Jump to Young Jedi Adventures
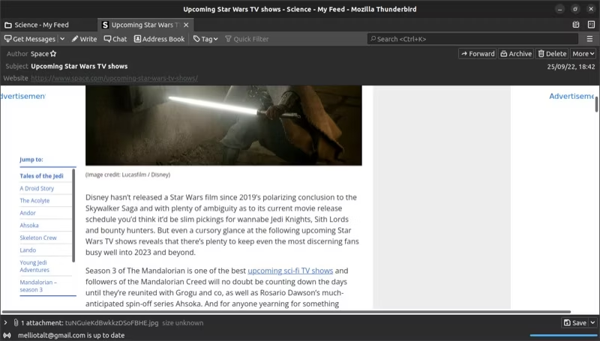The width and height of the screenshot is (600, 341). pyautogui.click(x=34, y=266)
